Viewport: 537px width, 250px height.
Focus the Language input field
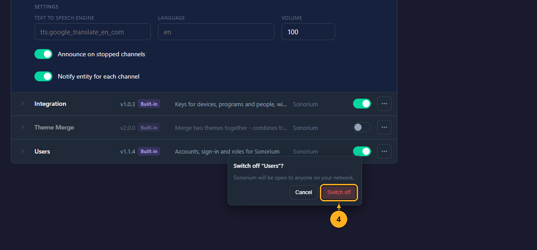pyautogui.click(x=216, y=32)
